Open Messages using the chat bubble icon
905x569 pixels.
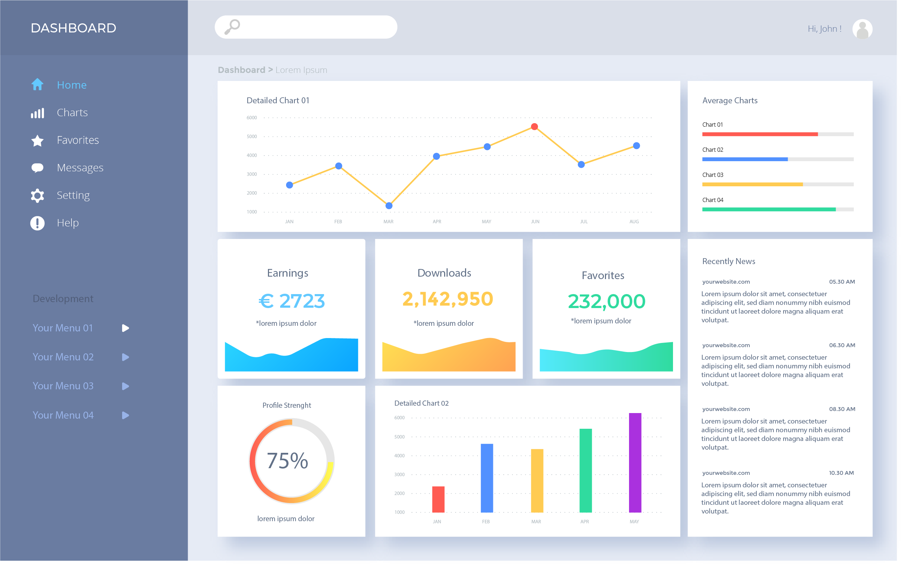coord(37,167)
